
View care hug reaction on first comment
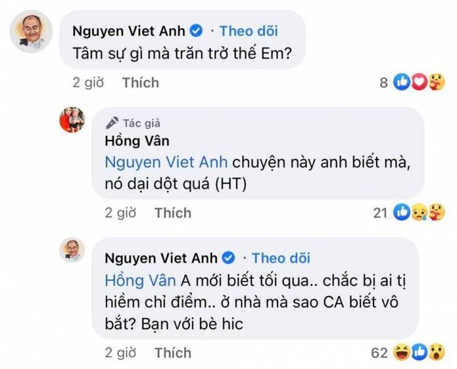436,82
